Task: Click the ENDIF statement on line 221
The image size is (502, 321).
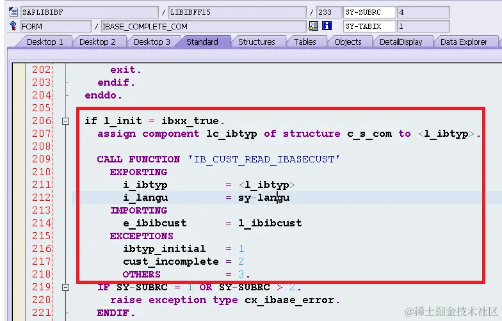Action: (x=117, y=313)
